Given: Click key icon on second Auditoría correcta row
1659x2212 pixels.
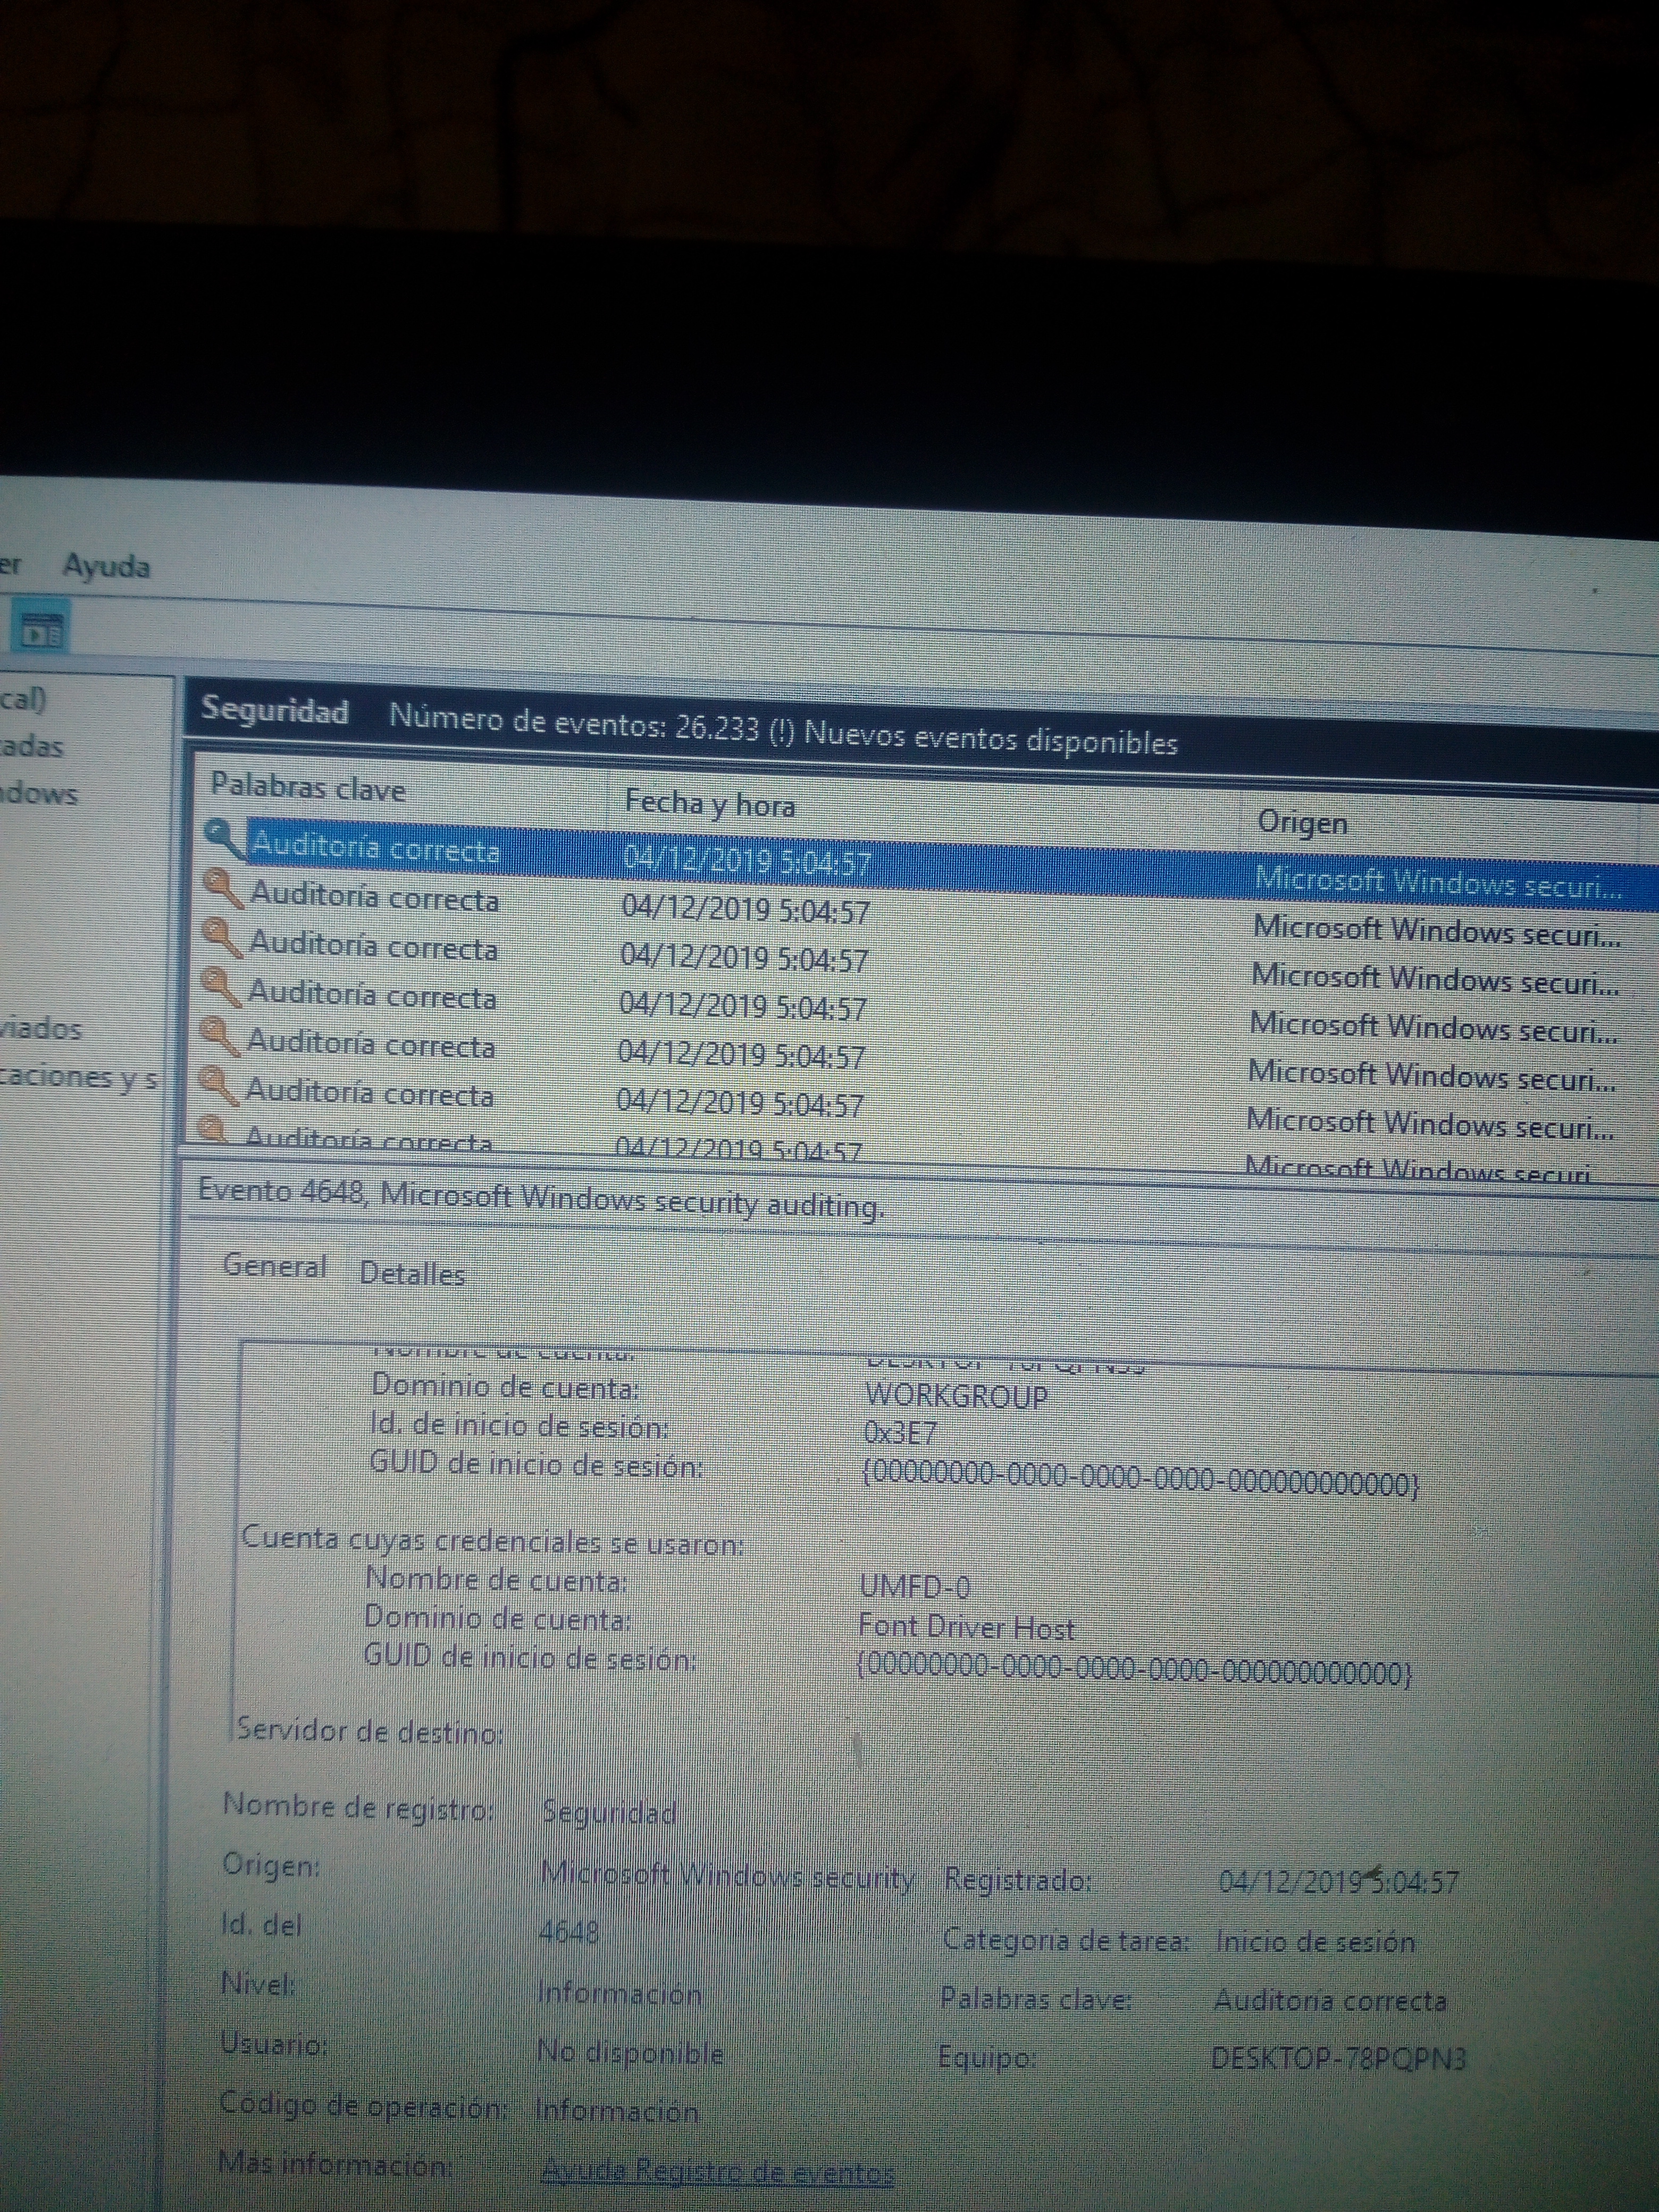Looking at the screenshot, I should point(221,889).
